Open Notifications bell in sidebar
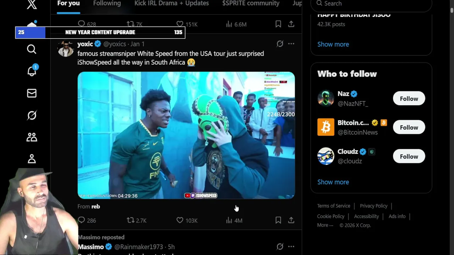This screenshot has width=454, height=255. coord(32,70)
